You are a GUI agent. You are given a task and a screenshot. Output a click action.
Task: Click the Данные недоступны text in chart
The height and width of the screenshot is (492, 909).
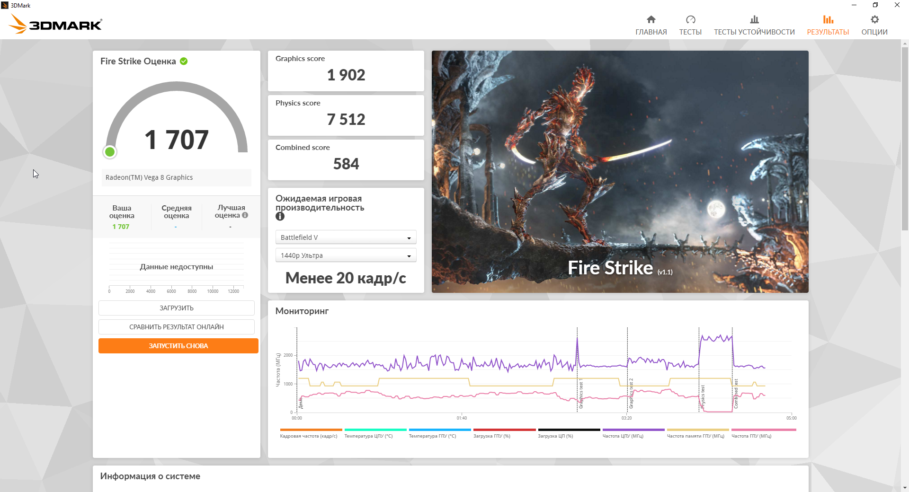[x=177, y=267]
